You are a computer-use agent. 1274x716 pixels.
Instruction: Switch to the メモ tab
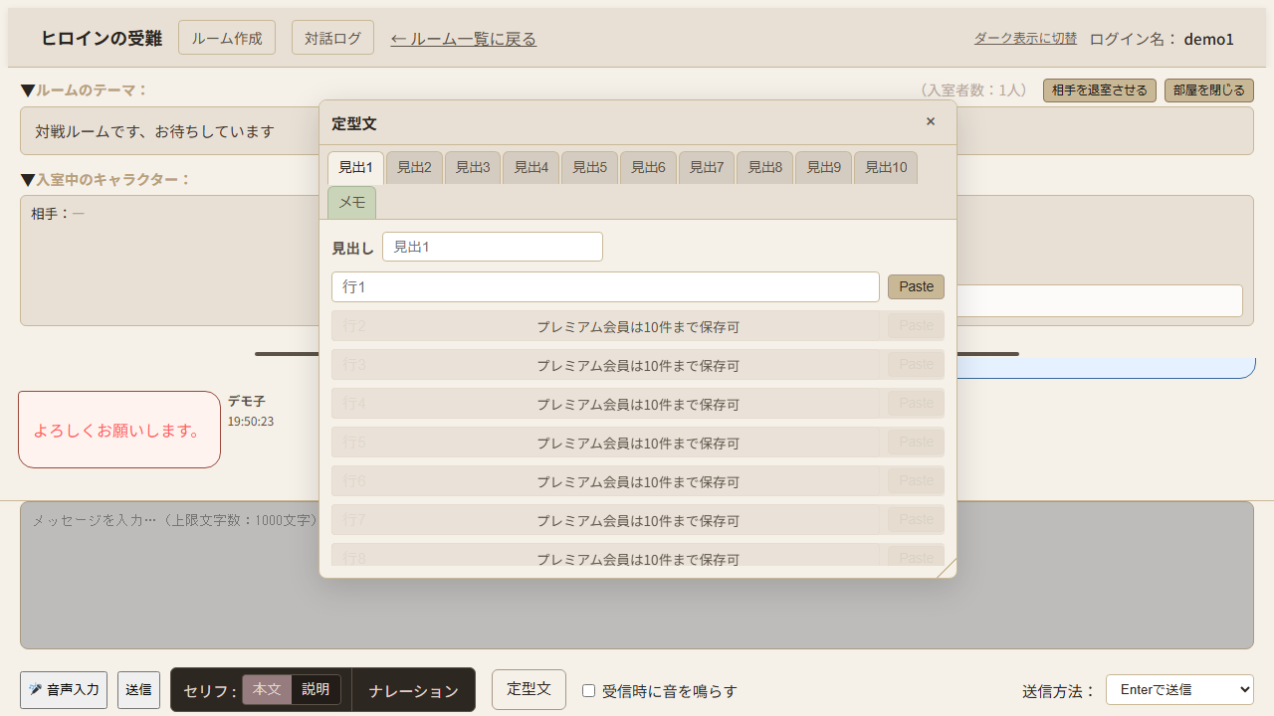[351, 202]
